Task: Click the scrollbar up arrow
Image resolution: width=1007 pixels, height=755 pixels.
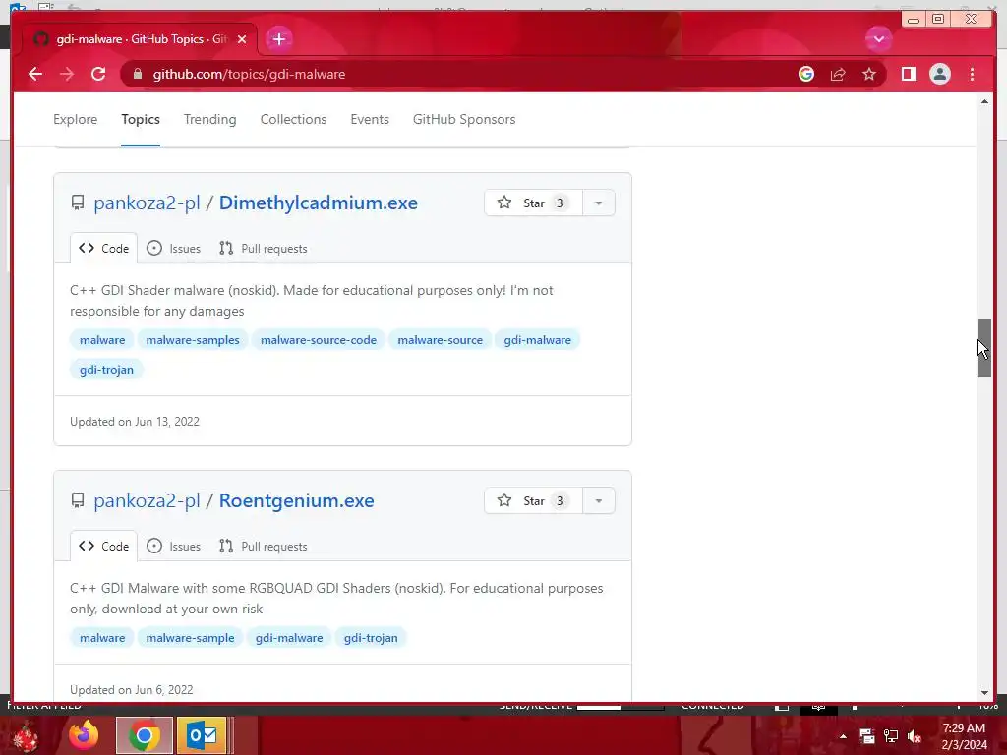Action: click(984, 102)
